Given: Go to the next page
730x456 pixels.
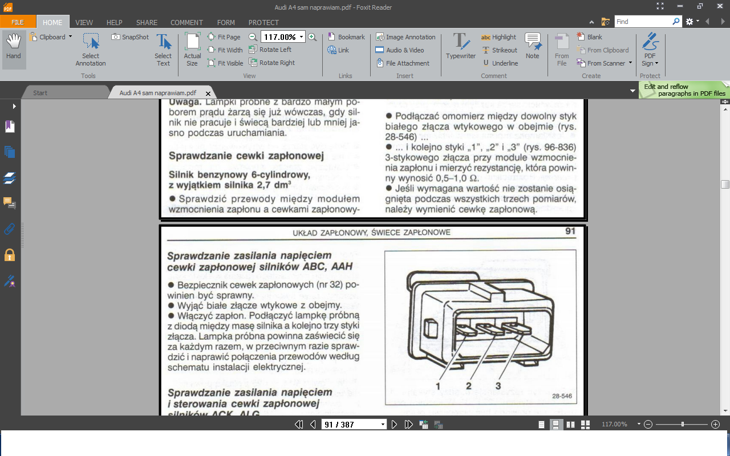Looking at the screenshot, I should (x=394, y=424).
